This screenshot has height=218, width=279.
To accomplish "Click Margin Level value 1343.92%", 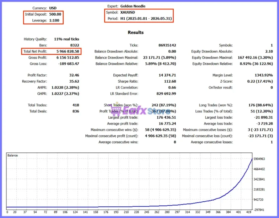I will (264, 75).
